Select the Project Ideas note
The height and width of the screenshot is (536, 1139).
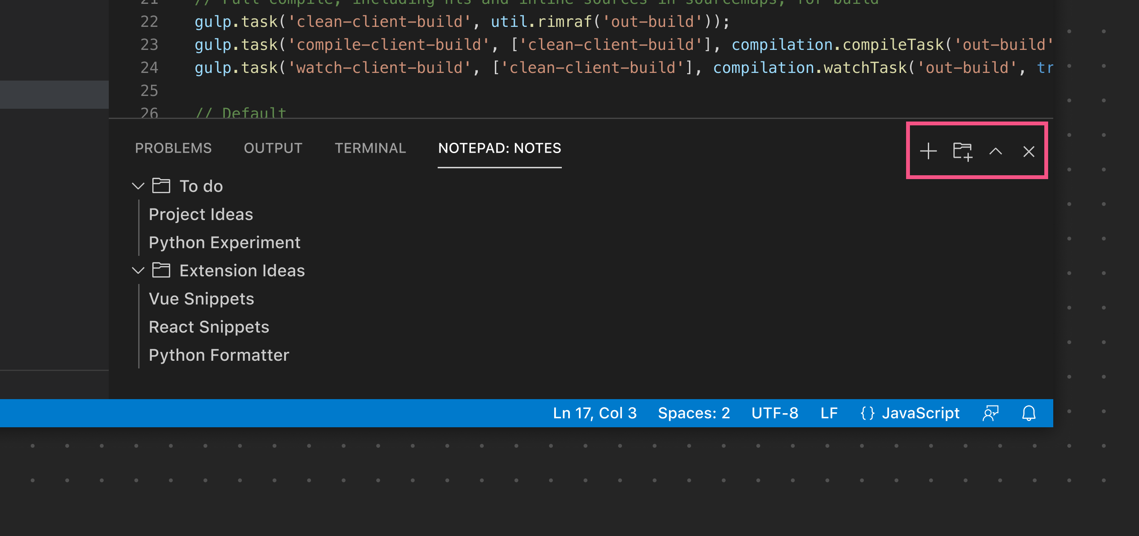200,214
